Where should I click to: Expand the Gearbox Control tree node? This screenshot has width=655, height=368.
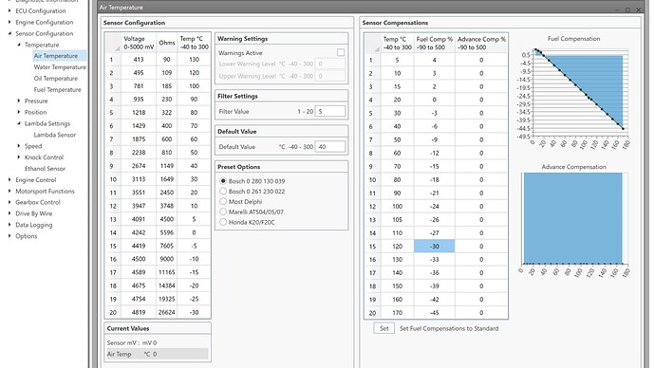(x=9, y=202)
